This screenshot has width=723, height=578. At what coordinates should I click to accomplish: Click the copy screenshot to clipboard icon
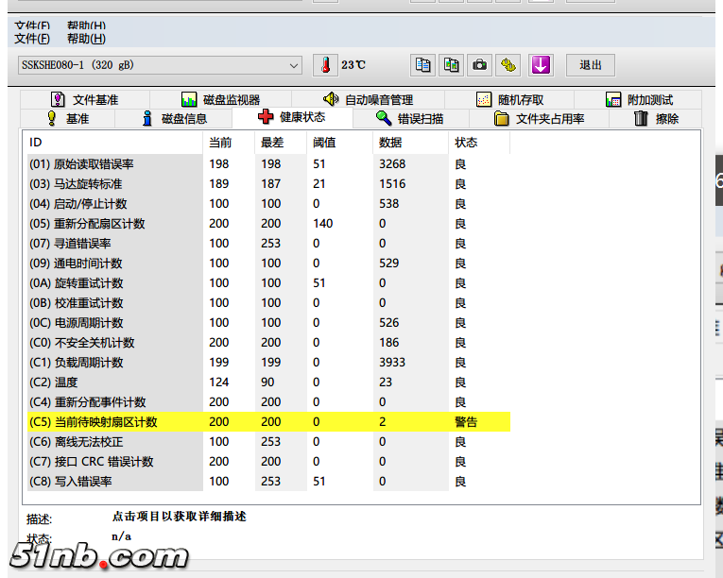[452, 65]
